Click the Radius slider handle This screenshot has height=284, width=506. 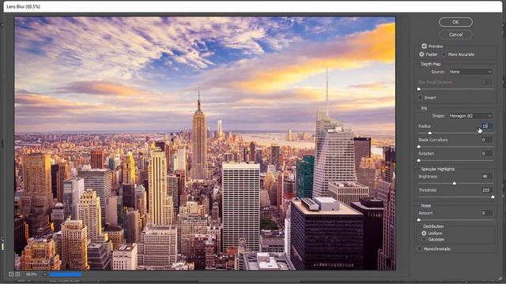[429, 133]
